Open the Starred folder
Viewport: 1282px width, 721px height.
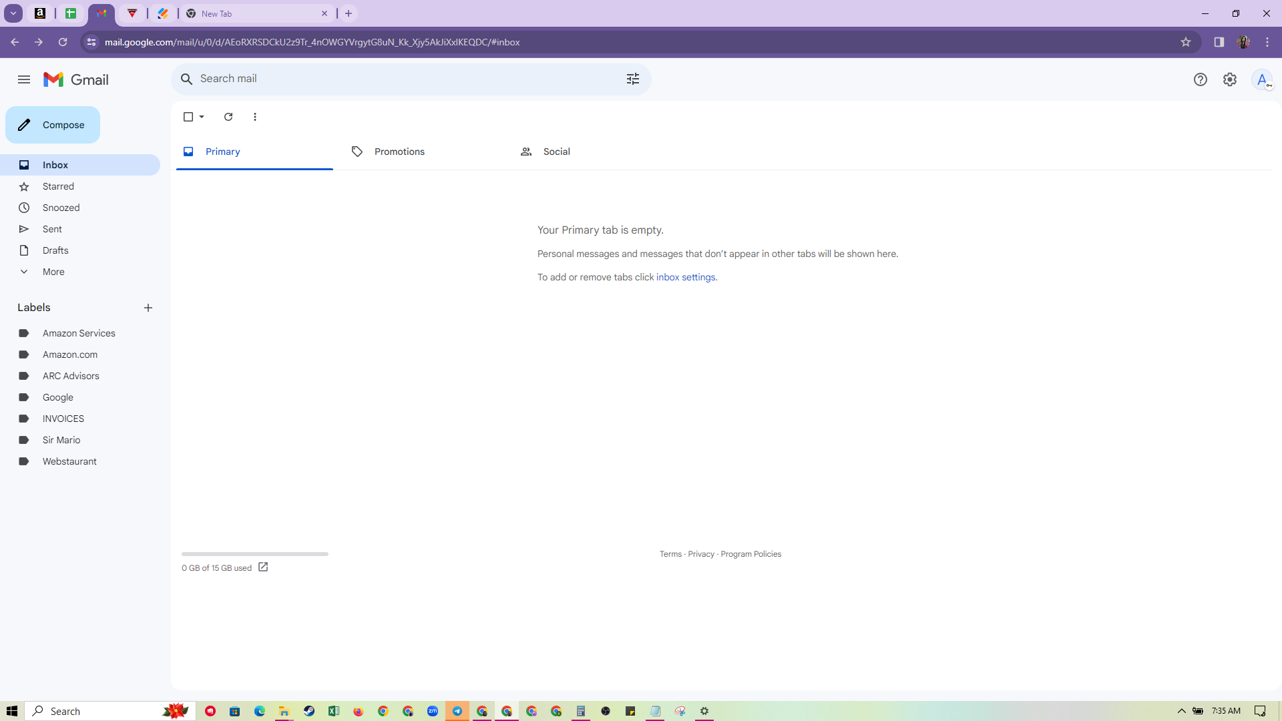tap(80, 186)
